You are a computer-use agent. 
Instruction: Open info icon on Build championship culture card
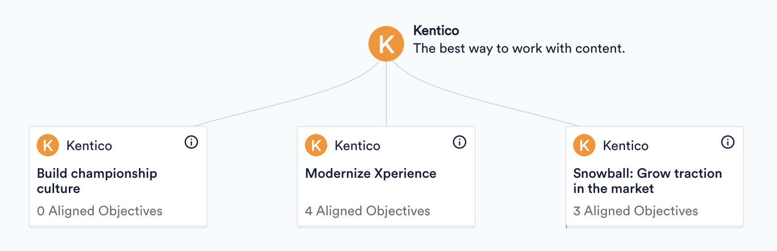(x=191, y=142)
